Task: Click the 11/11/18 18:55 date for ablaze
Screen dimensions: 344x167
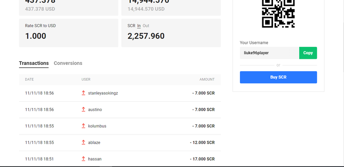Action: coord(39,143)
